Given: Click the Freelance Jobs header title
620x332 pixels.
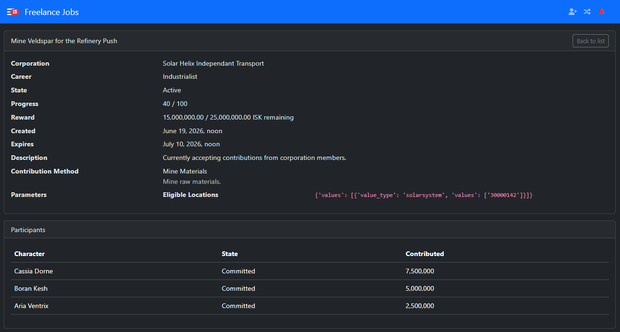Looking at the screenshot, I should click(52, 12).
